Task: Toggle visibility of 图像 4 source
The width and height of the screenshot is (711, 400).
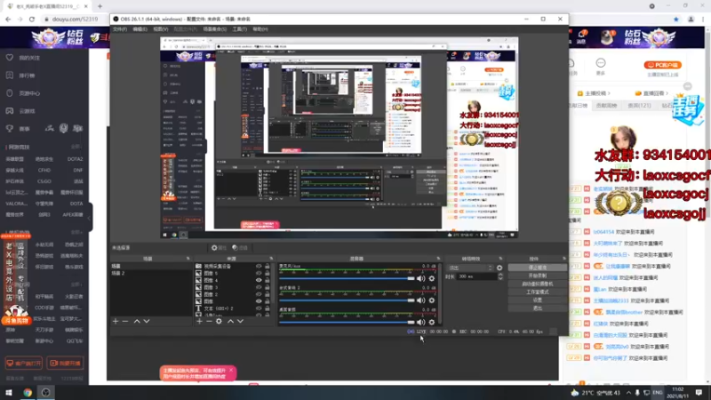Action: click(259, 280)
